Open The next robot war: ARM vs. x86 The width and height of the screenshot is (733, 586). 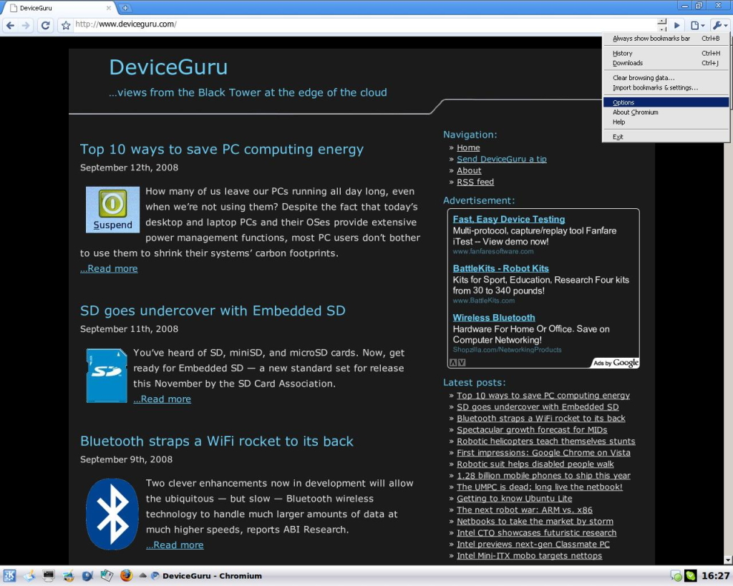[525, 510]
